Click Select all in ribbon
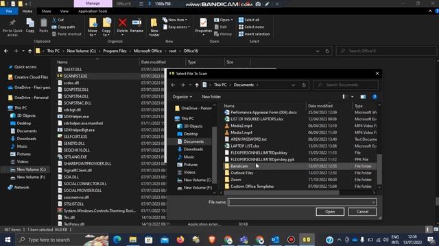Screen dimensions: 439x246 [x=249, y=20]
